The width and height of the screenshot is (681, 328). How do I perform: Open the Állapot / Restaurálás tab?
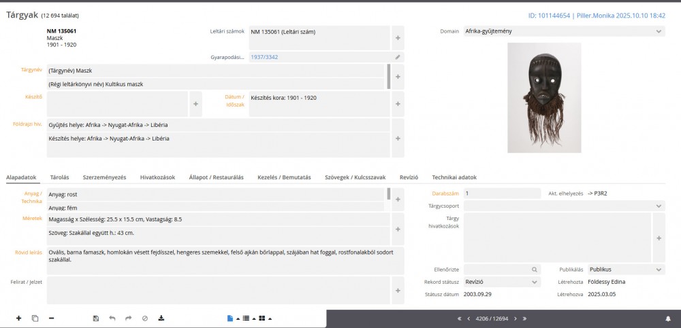click(217, 177)
